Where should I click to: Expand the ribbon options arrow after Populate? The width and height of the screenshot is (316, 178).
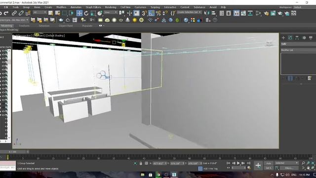pyautogui.click(x=104, y=26)
